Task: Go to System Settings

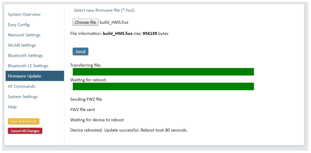Action: 23,97
